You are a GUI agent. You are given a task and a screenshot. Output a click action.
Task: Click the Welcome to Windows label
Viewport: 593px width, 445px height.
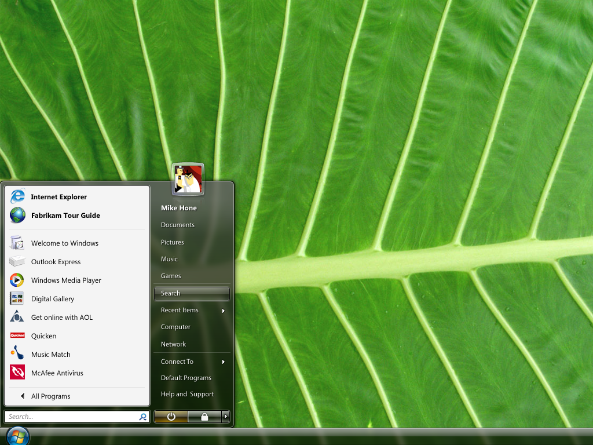(x=65, y=243)
